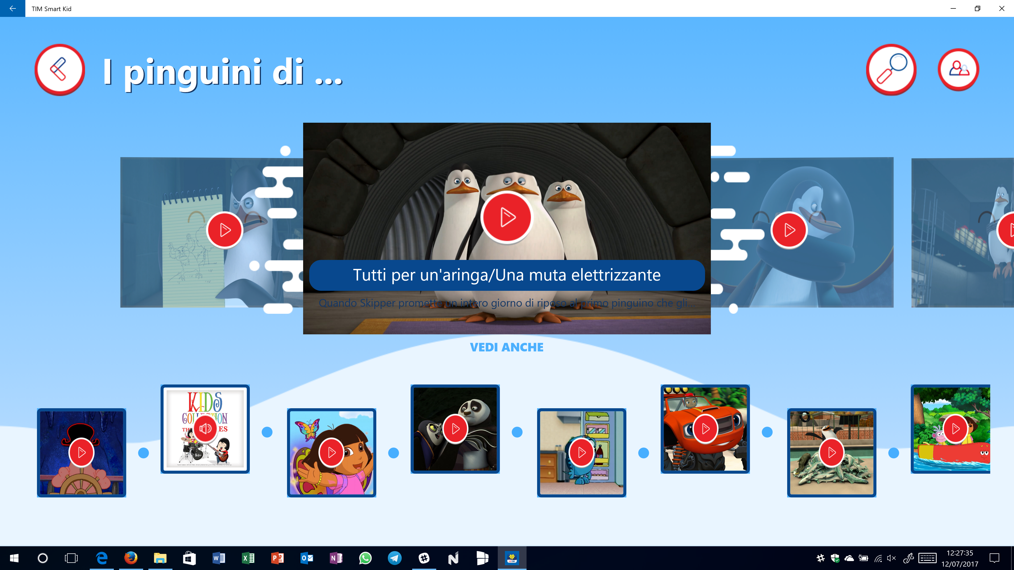1014x570 pixels.
Task: Open Cortana search circle
Action: coord(43,558)
